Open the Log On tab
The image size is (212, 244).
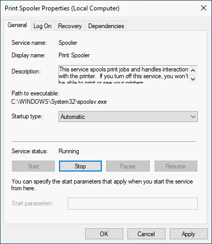point(42,26)
